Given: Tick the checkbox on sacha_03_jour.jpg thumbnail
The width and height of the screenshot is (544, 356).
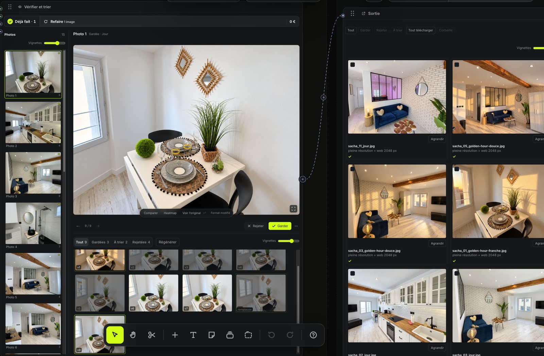Looking at the screenshot, I should click(x=457, y=273).
